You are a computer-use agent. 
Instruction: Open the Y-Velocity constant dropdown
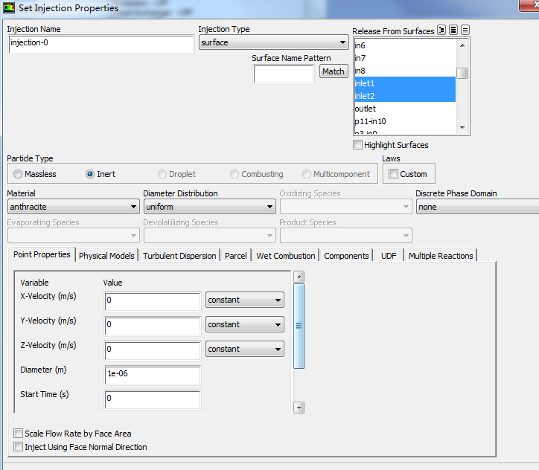(x=245, y=324)
